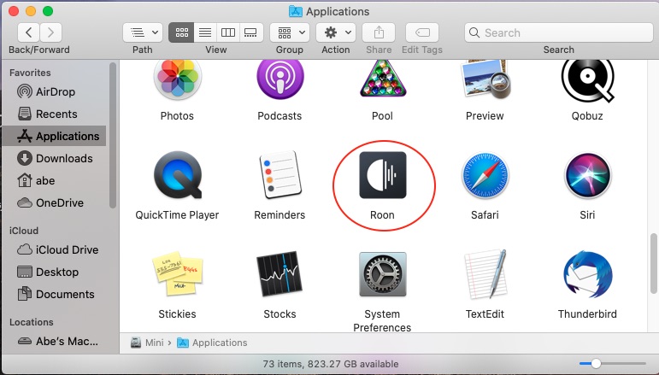Viewport: 659px width, 375px height.
Task: Open the Stickies app icon
Action: (177, 275)
